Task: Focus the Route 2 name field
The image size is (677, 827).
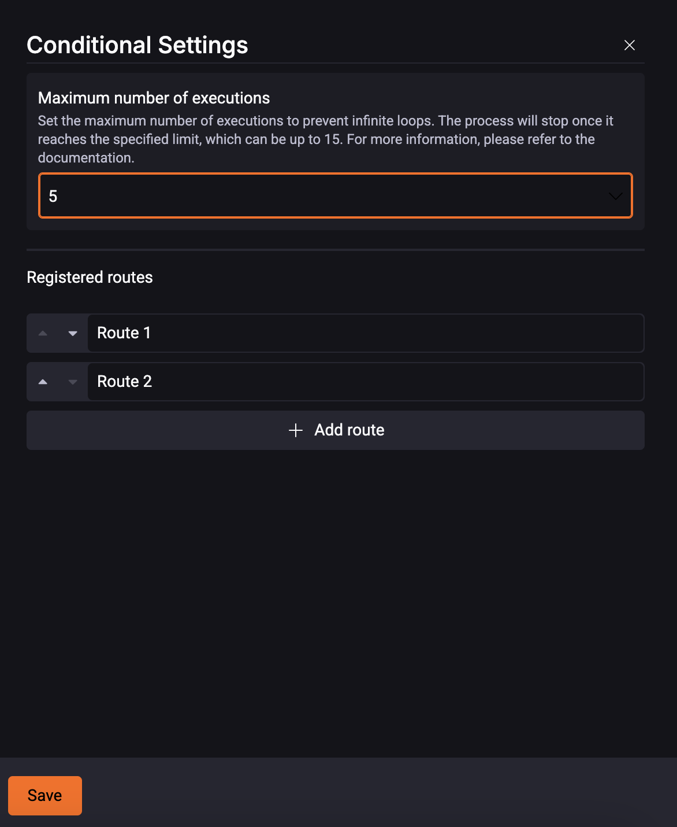Action: [x=365, y=382]
